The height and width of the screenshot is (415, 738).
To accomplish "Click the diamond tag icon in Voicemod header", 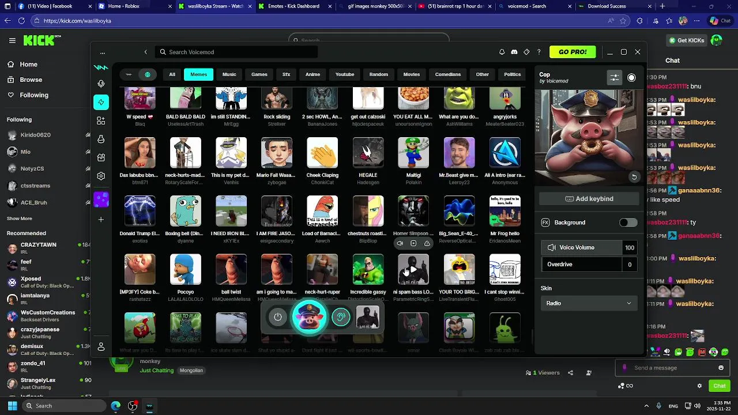I will point(526,52).
